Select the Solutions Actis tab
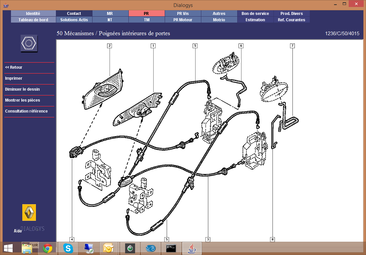Image resolution: width=366 pixels, height=255 pixels. (74, 20)
